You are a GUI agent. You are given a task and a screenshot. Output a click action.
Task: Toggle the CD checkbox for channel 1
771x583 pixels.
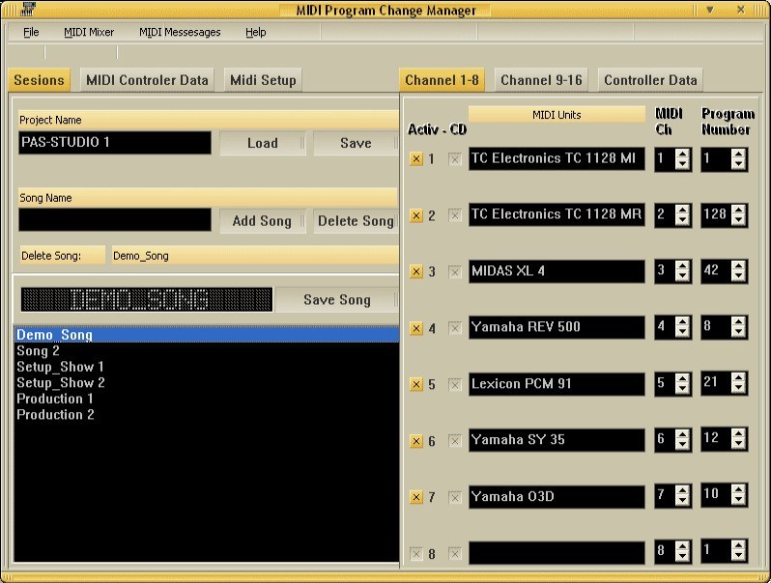pyautogui.click(x=455, y=159)
